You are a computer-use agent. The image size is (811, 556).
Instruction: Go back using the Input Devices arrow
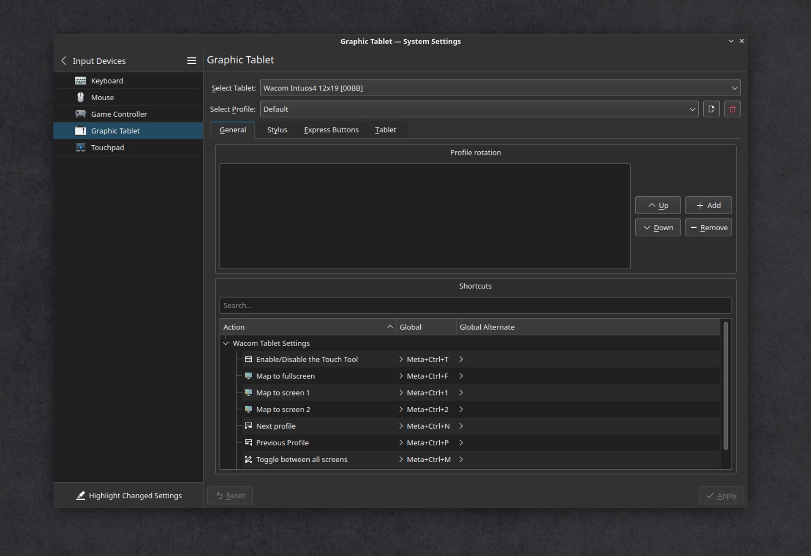coord(64,61)
